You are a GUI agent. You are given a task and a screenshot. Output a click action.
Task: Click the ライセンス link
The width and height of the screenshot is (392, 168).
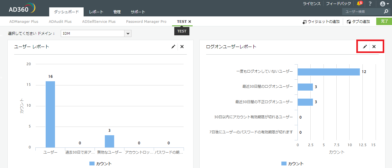coord(312,4)
